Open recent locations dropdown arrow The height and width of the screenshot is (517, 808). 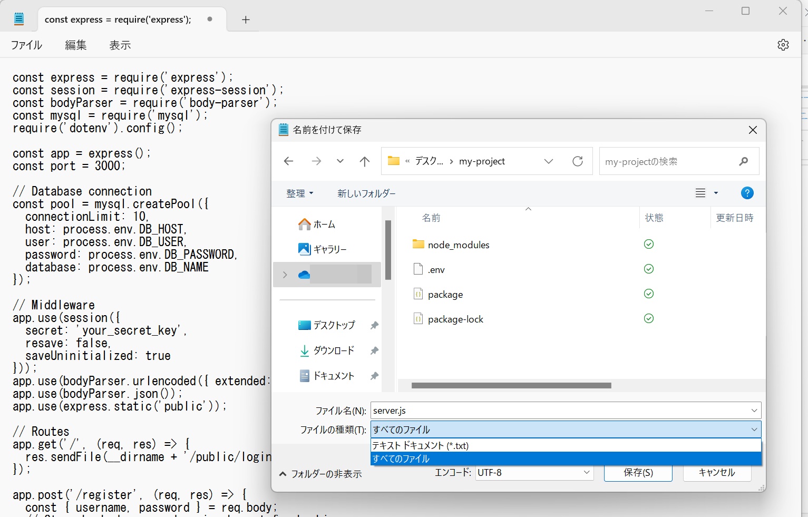pos(340,161)
